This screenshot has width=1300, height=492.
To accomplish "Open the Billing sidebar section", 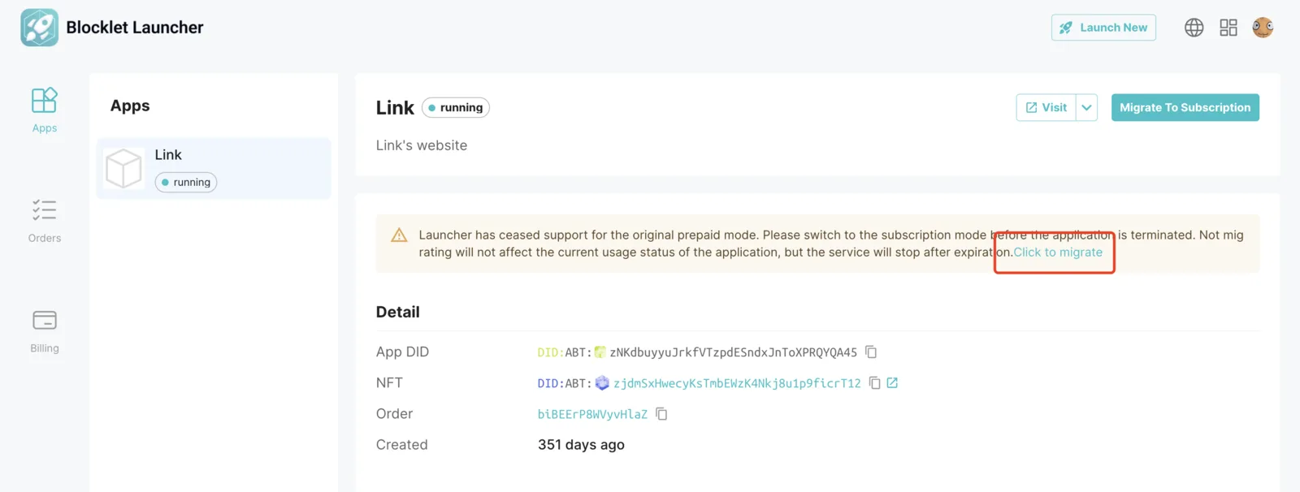I will (45, 331).
